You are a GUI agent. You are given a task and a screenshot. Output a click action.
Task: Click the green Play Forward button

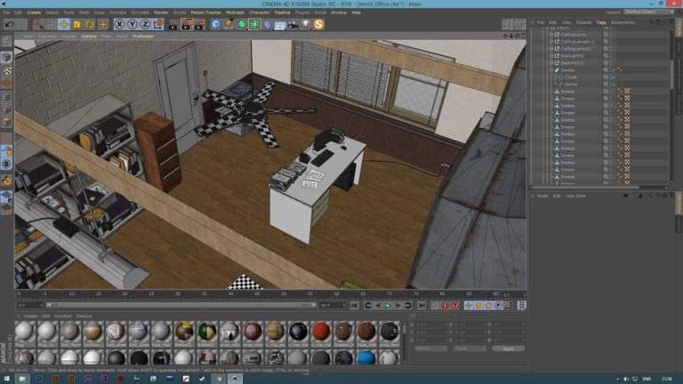coord(388,306)
